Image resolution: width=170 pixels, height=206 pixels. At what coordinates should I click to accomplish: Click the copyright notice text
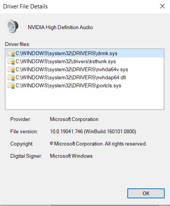click(98, 144)
